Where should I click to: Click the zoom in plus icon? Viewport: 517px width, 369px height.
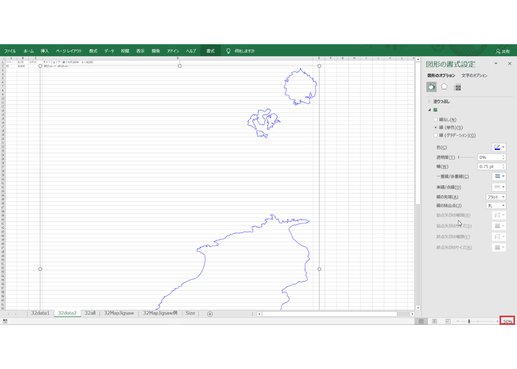pos(497,321)
